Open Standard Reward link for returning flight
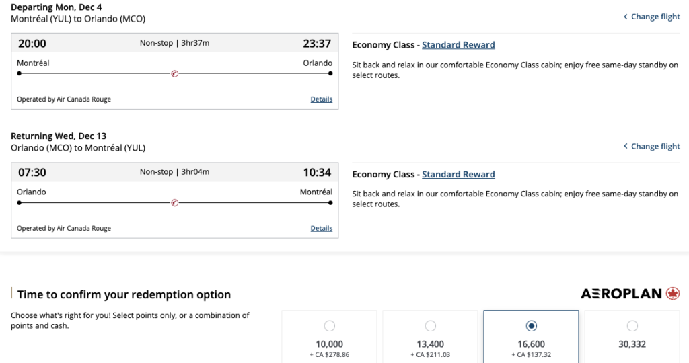Viewport: 689px width, 363px height. point(458,174)
